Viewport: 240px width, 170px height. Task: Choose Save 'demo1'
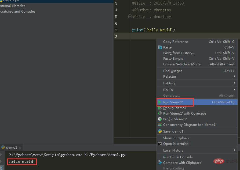tap(197, 131)
